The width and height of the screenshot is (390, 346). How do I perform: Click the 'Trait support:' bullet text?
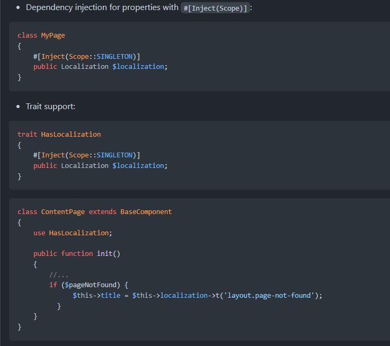[x=50, y=107]
